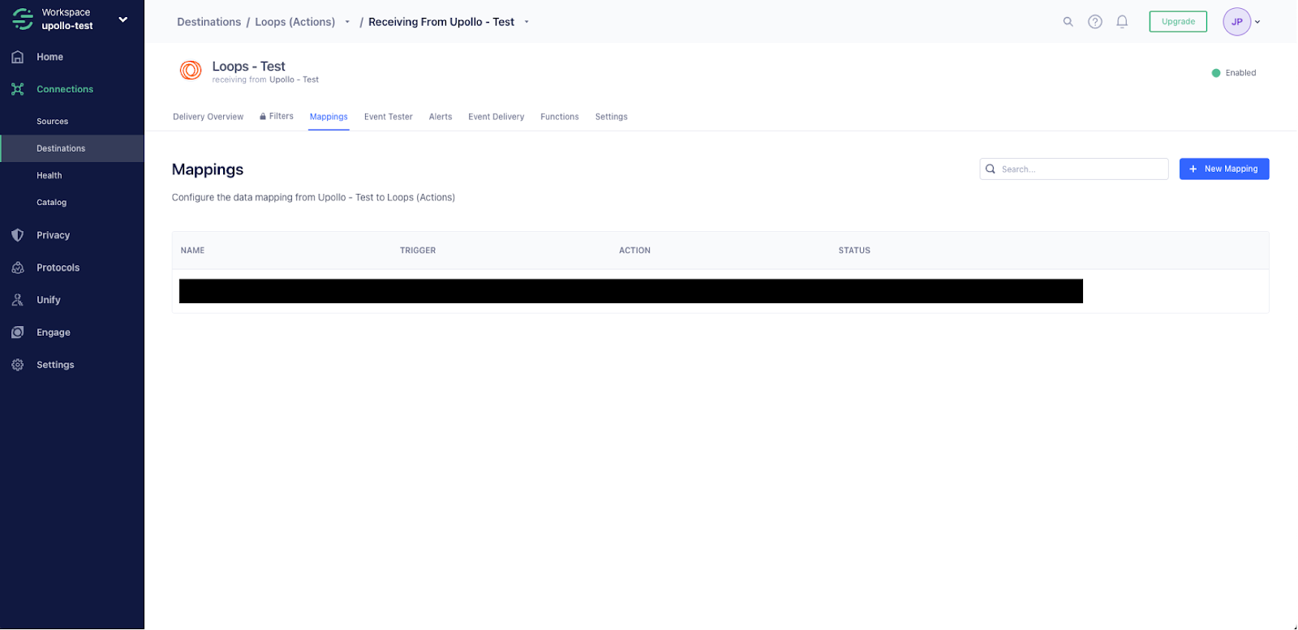
Task: Click the New Mapping button
Action: [x=1224, y=169]
